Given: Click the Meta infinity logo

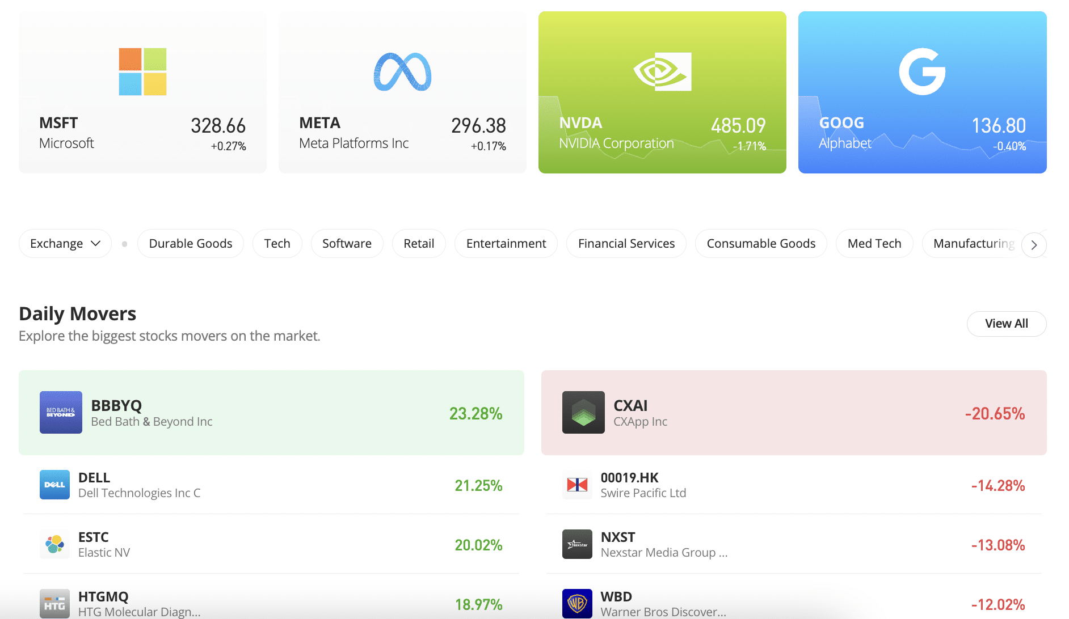Looking at the screenshot, I should point(402,72).
